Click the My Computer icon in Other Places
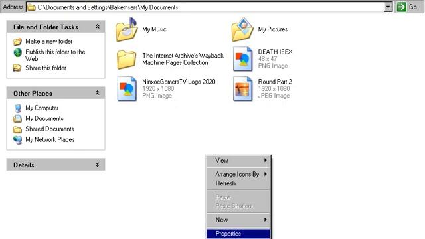This screenshot has height=239, width=425. coord(18,108)
